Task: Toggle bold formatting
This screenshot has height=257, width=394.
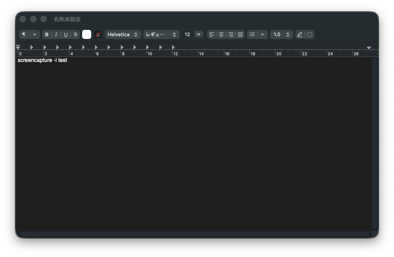Action: coord(47,34)
